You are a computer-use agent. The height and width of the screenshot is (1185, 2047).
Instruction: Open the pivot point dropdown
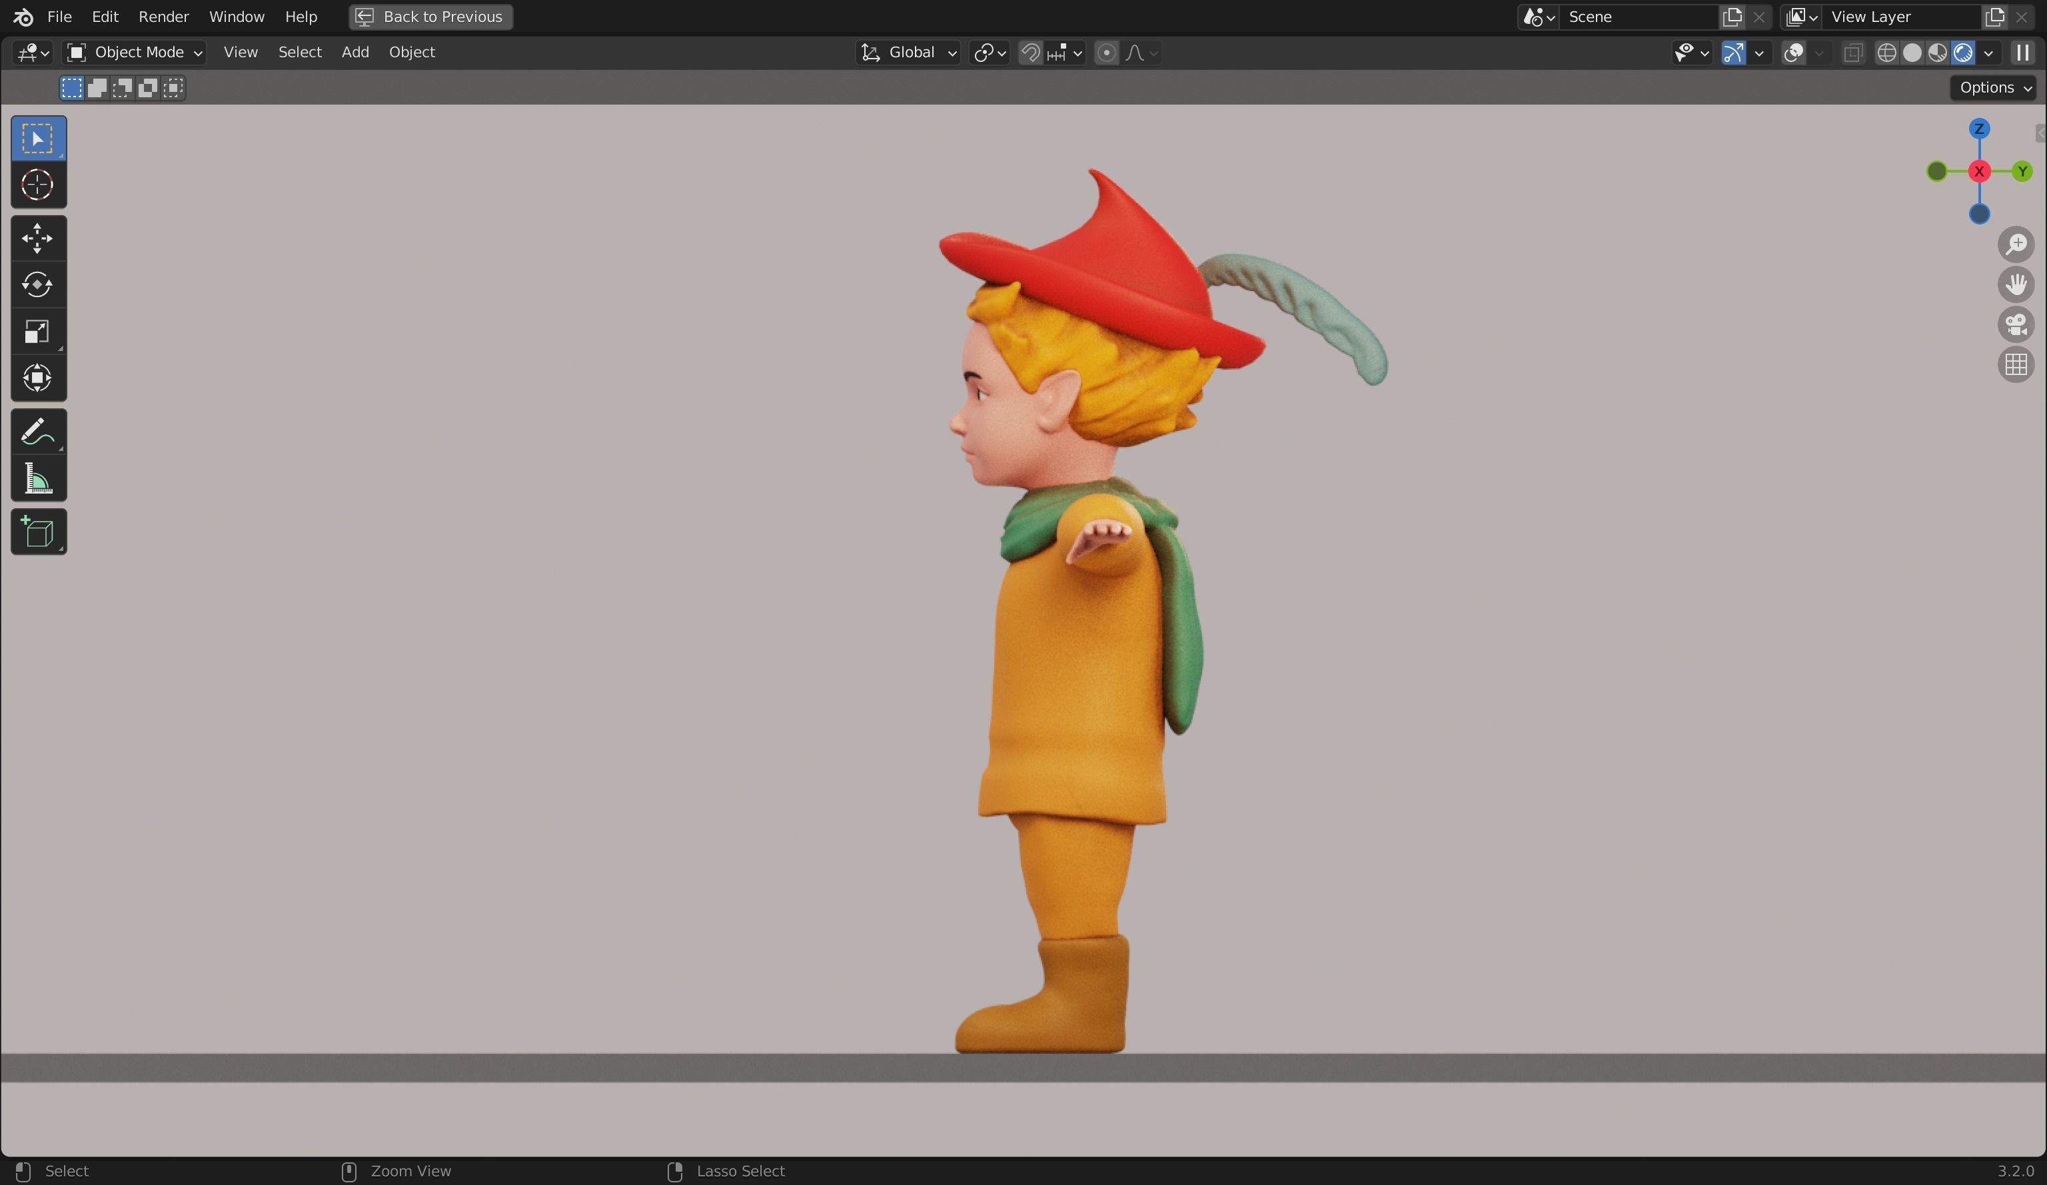click(x=990, y=53)
